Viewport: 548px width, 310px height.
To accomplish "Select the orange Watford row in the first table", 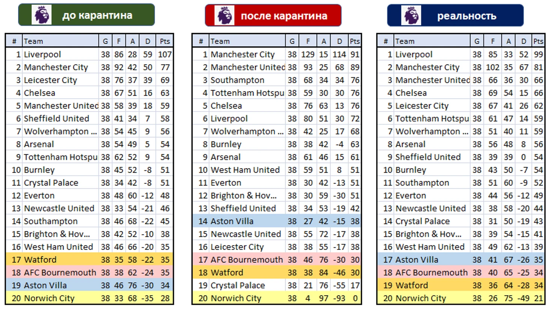I will [89, 260].
